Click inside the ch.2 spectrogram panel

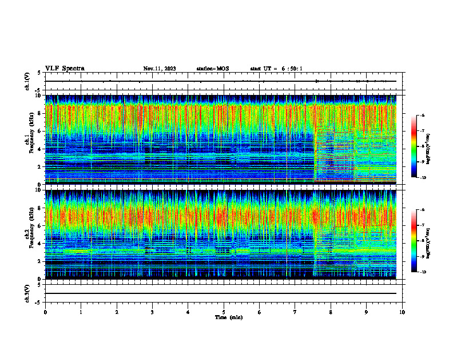tap(221, 234)
